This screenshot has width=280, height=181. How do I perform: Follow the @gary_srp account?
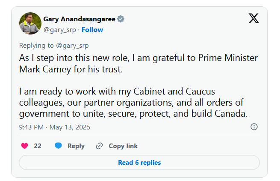point(92,30)
